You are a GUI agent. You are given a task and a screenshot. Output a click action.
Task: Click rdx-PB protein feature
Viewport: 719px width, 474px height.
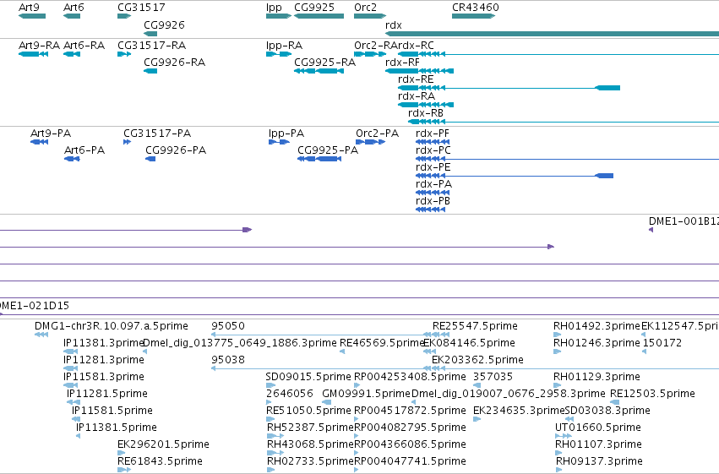(431, 210)
